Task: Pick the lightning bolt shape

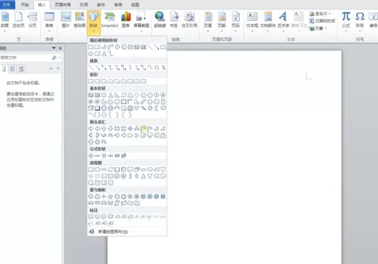Action: [x=143, y=109]
